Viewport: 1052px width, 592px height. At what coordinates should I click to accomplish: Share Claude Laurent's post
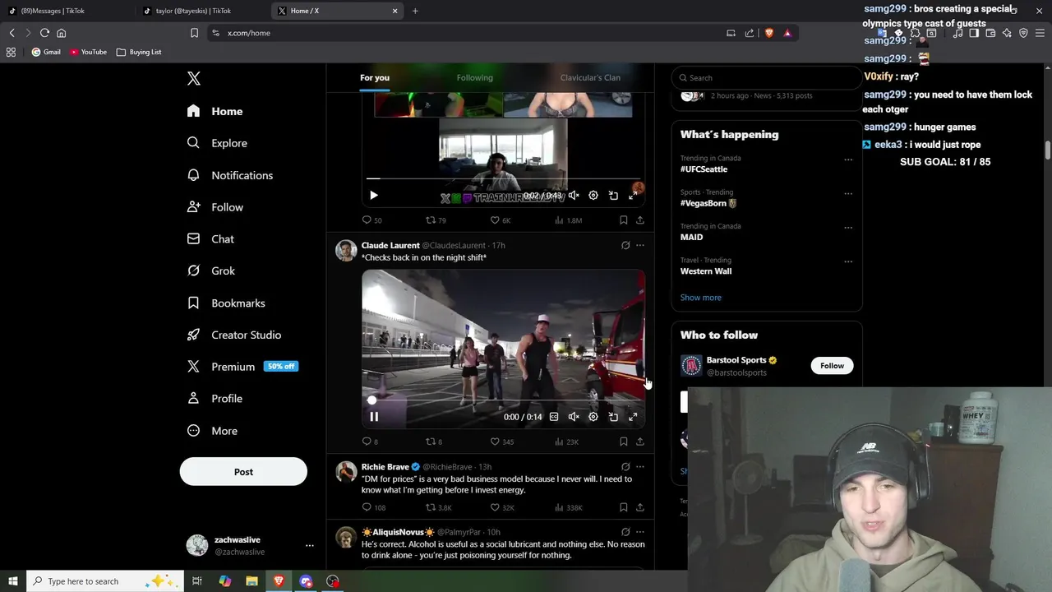click(640, 442)
